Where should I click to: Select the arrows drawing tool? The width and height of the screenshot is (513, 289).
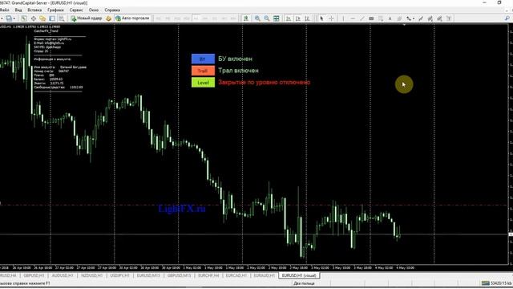coord(409,18)
